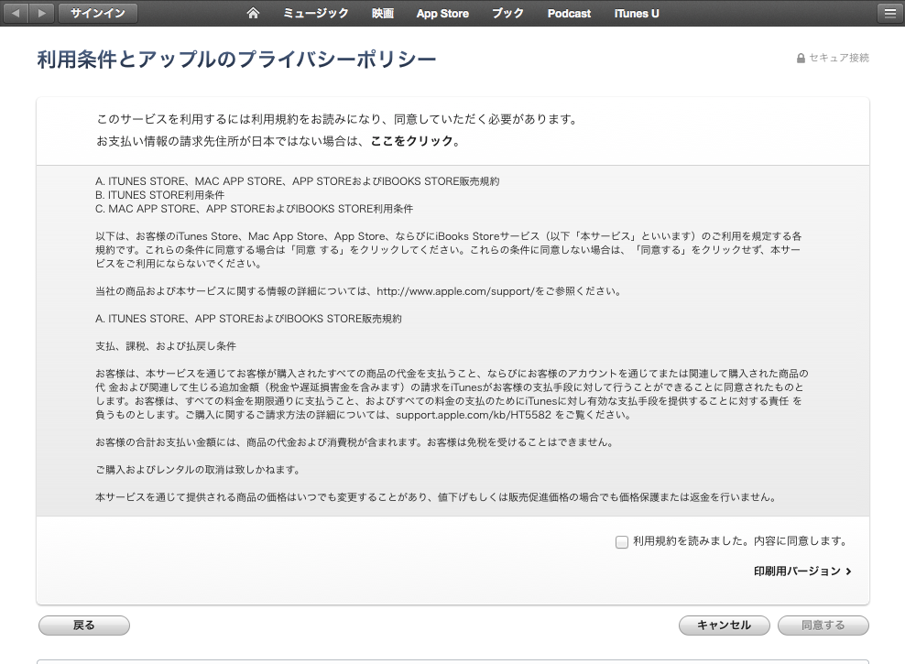This screenshot has width=905, height=664.
Task: Click the セキュア接続 label
Action: [x=839, y=58]
